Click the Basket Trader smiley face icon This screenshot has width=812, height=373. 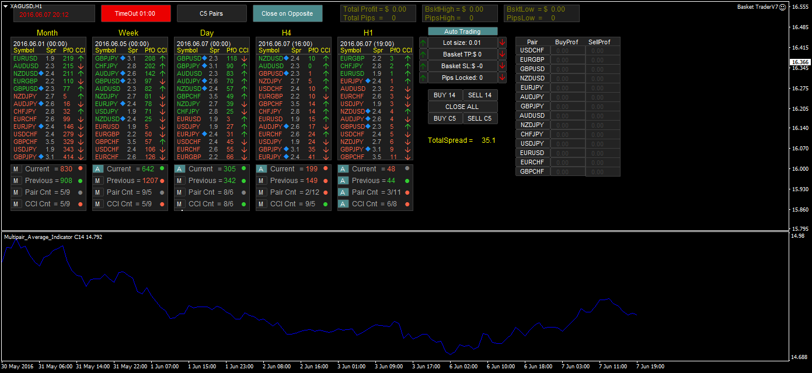coord(784,7)
